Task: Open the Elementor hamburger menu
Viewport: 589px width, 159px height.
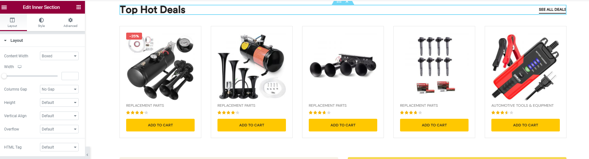Action: pos(4,7)
